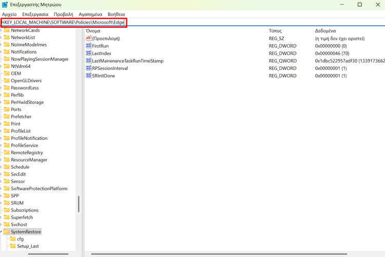Viewport: 385px width, 257px height.
Task: Click the icon of LastMainenanceTaskRunTimeStamp value
Action: click(88, 61)
